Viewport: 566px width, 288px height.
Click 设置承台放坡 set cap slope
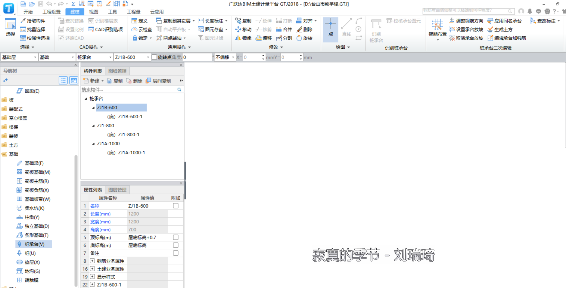pyautogui.click(x=466, y=29)
